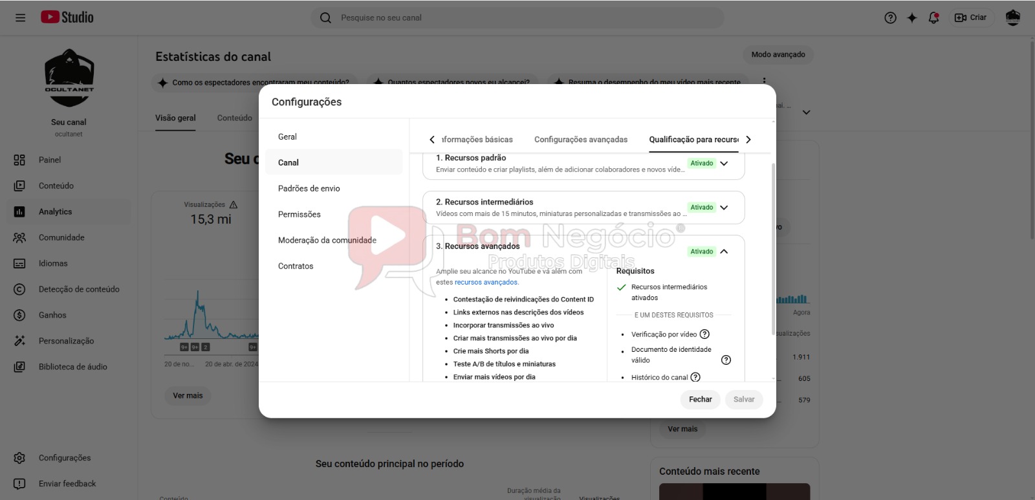The width and height of the screenshot is (1035, 500).
Task: Open Painel dashboard icon in sidebar
Action: coord(19,160)
